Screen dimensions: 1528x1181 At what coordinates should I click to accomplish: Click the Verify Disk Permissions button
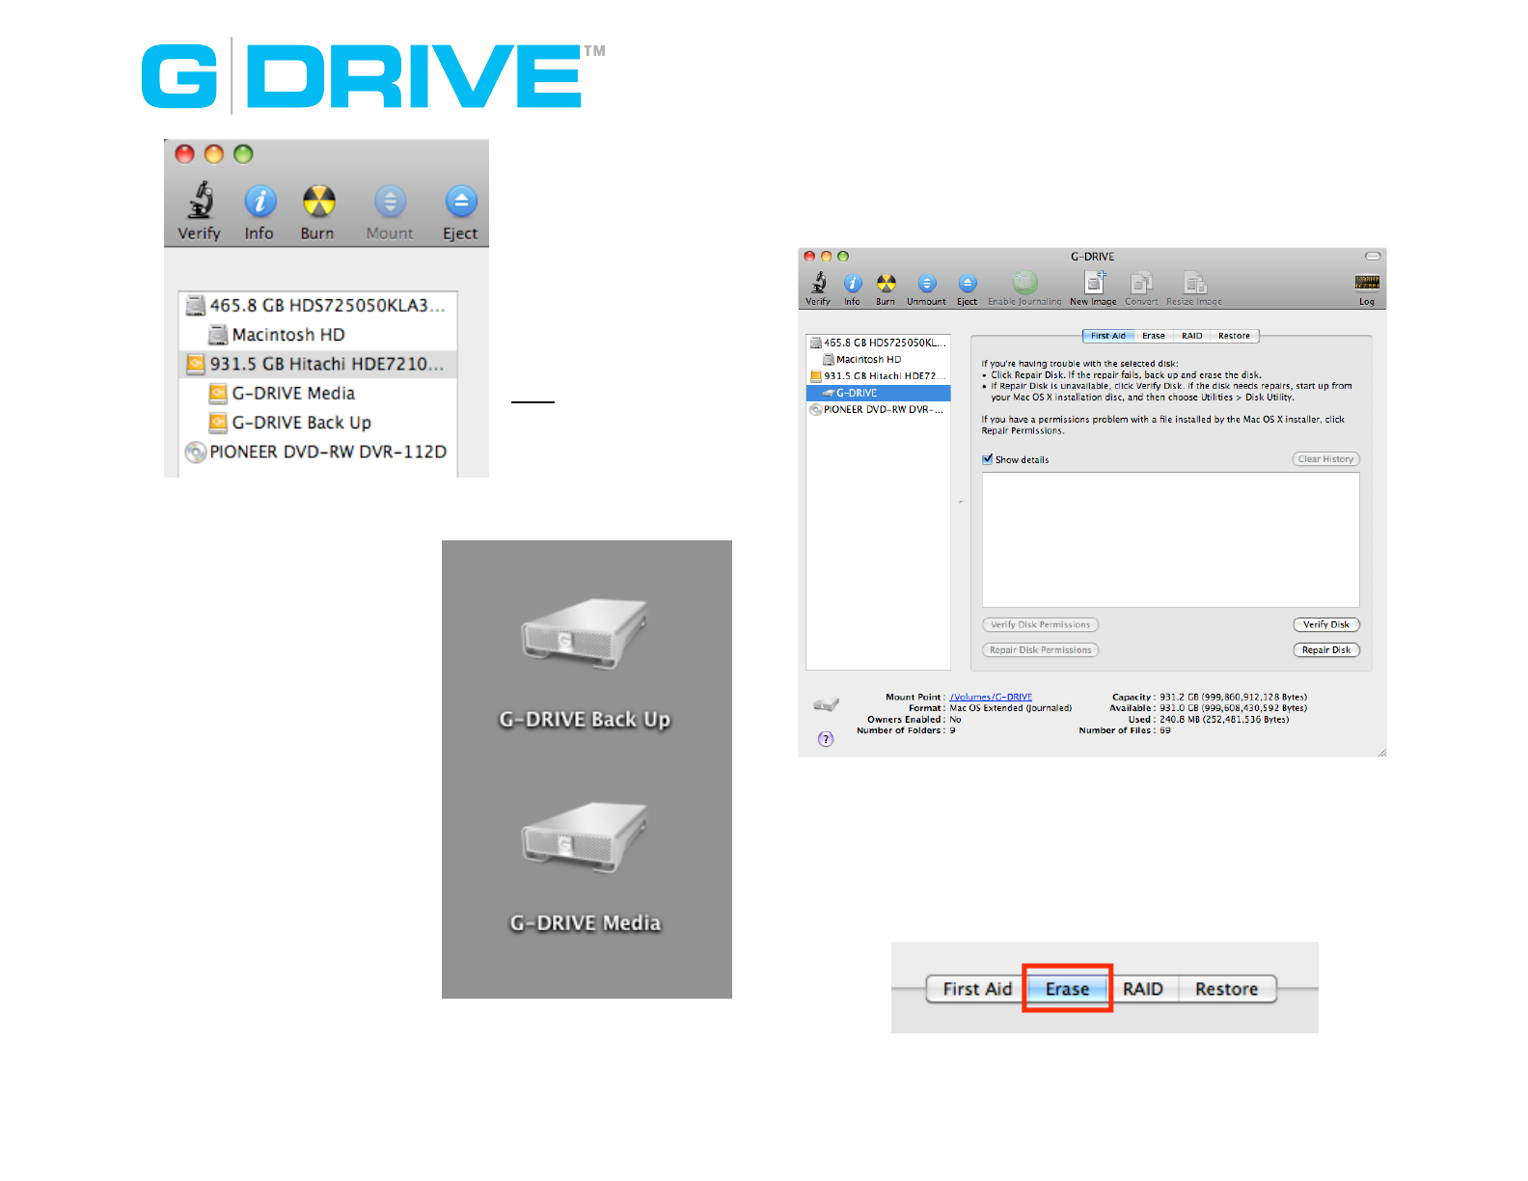(1040, 624)
